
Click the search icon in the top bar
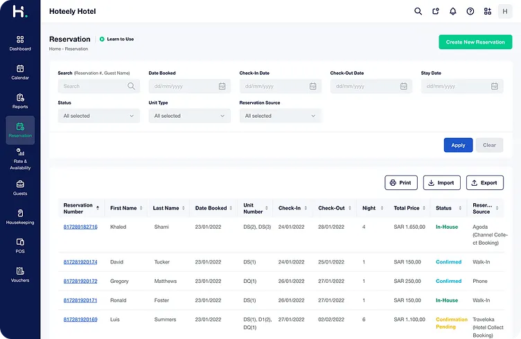click(x=418, y=11)
